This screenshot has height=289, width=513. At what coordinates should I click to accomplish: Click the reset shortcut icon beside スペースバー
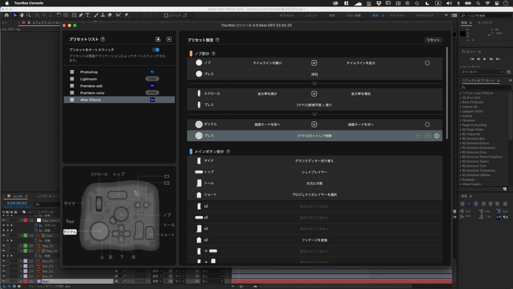[509, 72]
